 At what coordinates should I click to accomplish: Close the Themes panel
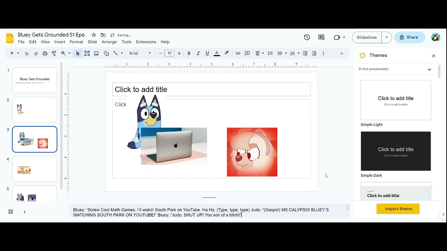(434, 56)
